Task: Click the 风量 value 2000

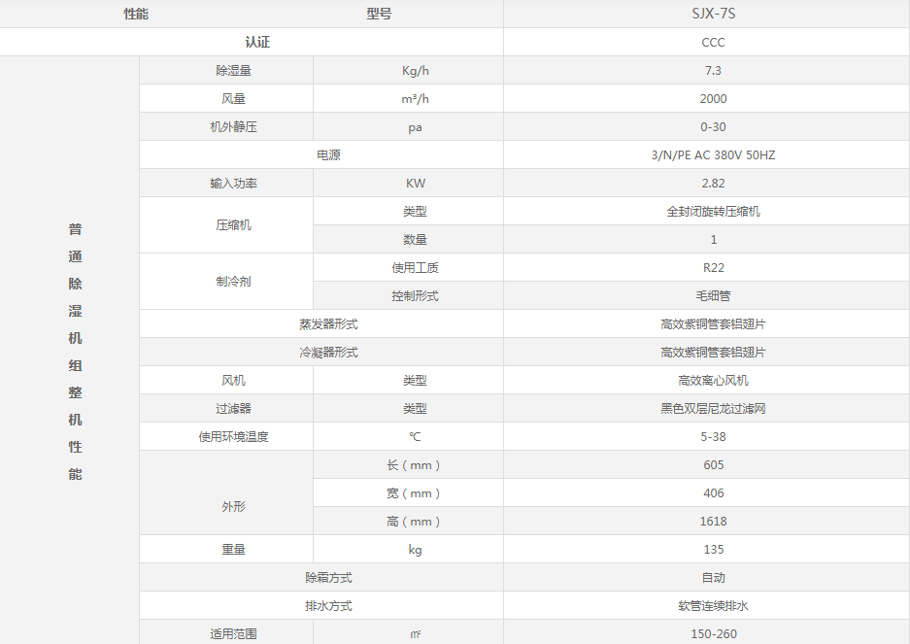Action: click(x=712, y=98)
